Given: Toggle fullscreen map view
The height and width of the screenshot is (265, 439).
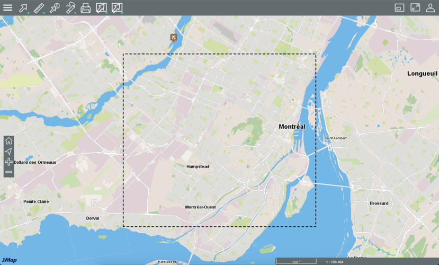Looking at the screenshot, I should tap(415, 7).
